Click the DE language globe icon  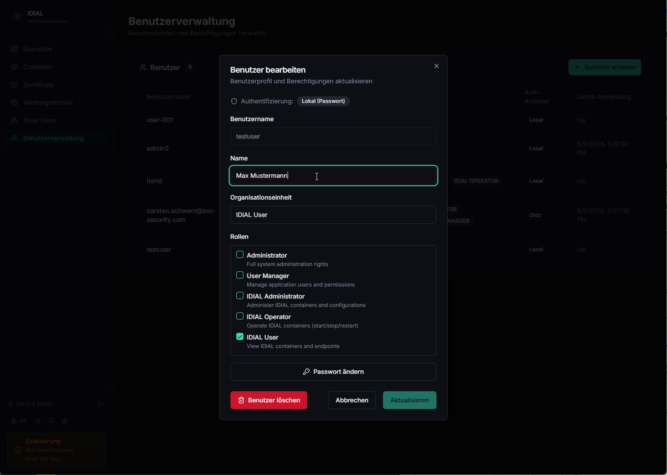(14, 421)
